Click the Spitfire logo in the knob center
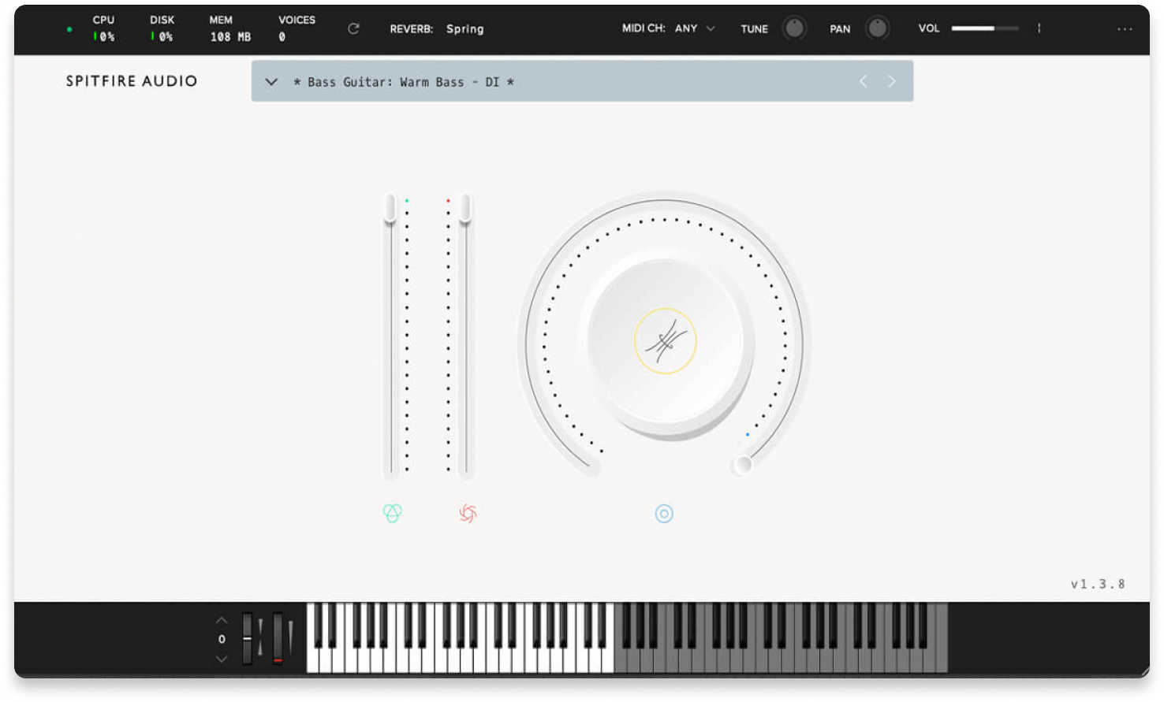This screenshot has height=702, width=1164. click(x=665, y=340)
